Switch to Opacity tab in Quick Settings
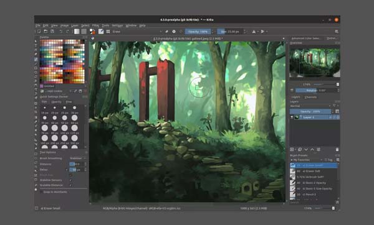 57,102
